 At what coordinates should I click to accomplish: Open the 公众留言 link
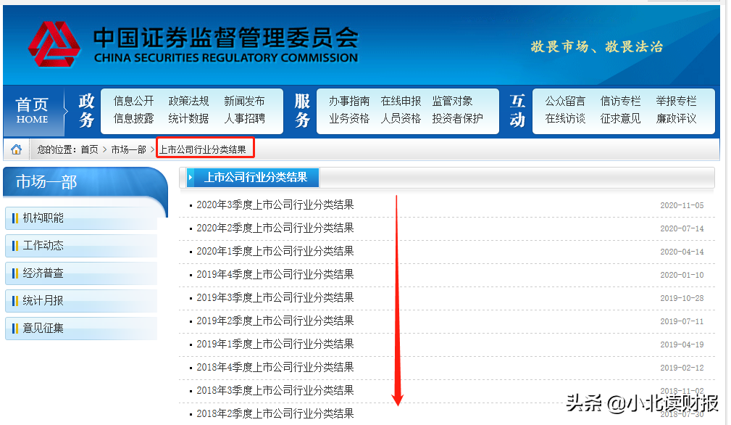566,102
